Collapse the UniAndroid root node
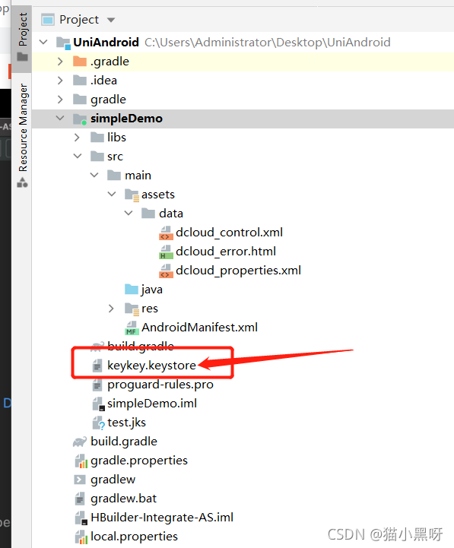Viewport: 454px width, 548px height. pos(43,43)
